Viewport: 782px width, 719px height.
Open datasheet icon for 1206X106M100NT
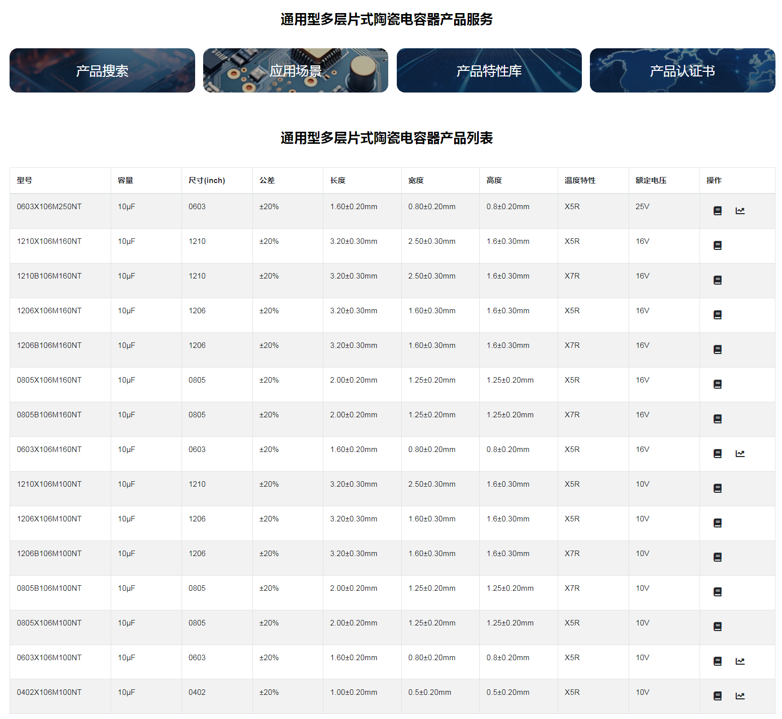coord(717,523)
